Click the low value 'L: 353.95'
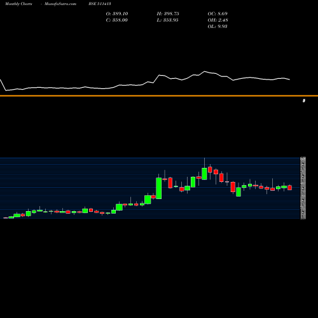The height and width of the screenshot is (318, 318). pyautogui.click(x=167, y=20)
